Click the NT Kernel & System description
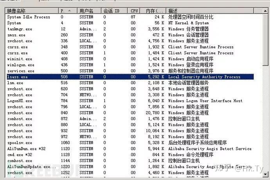 tap(188, 23)
